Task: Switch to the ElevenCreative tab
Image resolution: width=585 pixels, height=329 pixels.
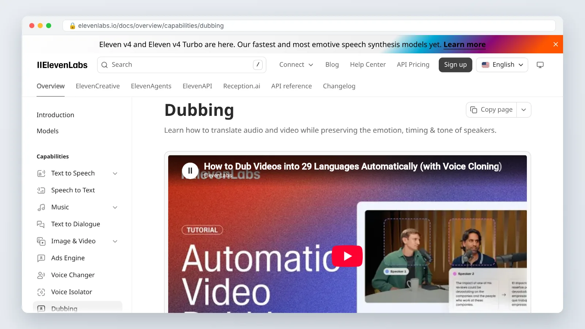Action: (x=98, y=86)
